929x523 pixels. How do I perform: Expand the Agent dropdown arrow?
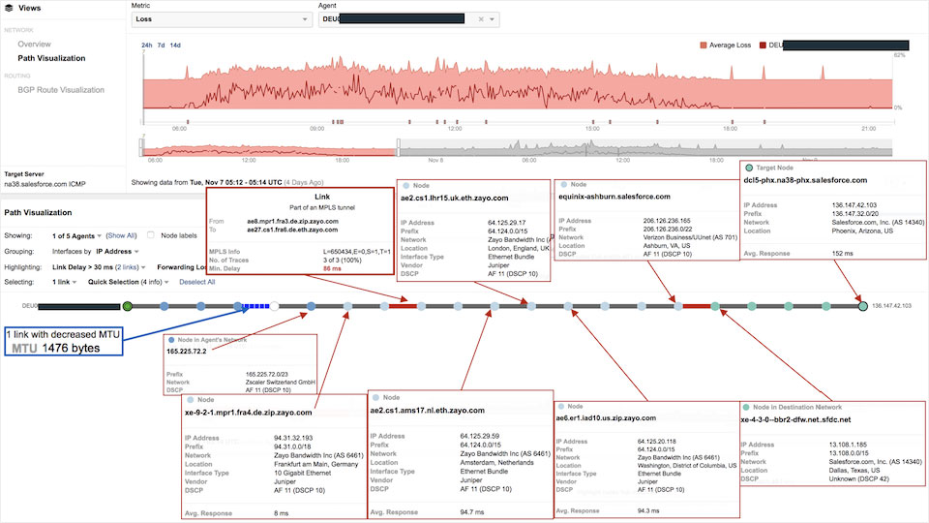click(x=493, y=18)
